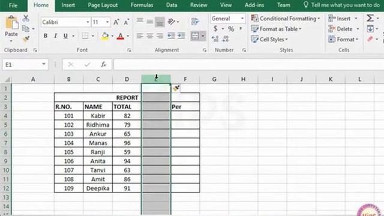Apply percent style format
384x216 pixels.
pos(231,29)
